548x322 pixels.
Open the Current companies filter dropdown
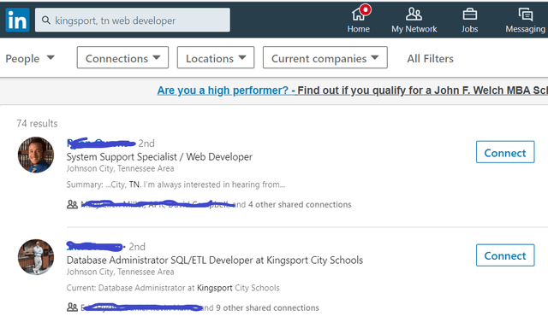325,58
